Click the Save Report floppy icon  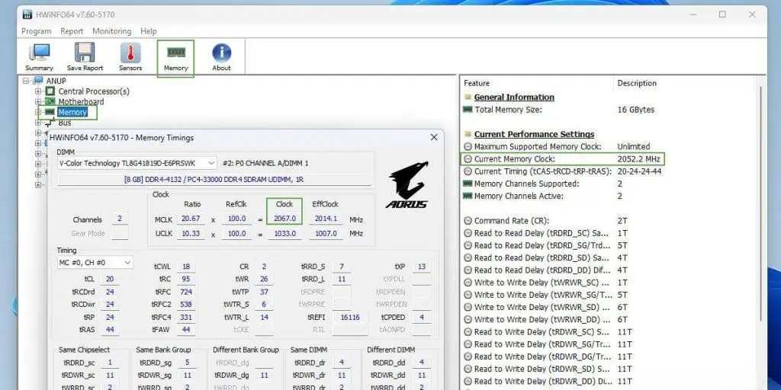point(85,53)
